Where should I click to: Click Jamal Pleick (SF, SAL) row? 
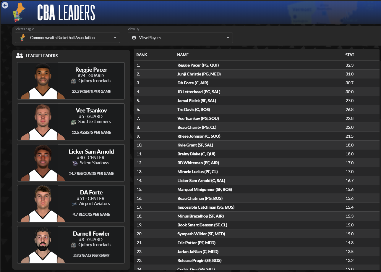pos(257,101)
